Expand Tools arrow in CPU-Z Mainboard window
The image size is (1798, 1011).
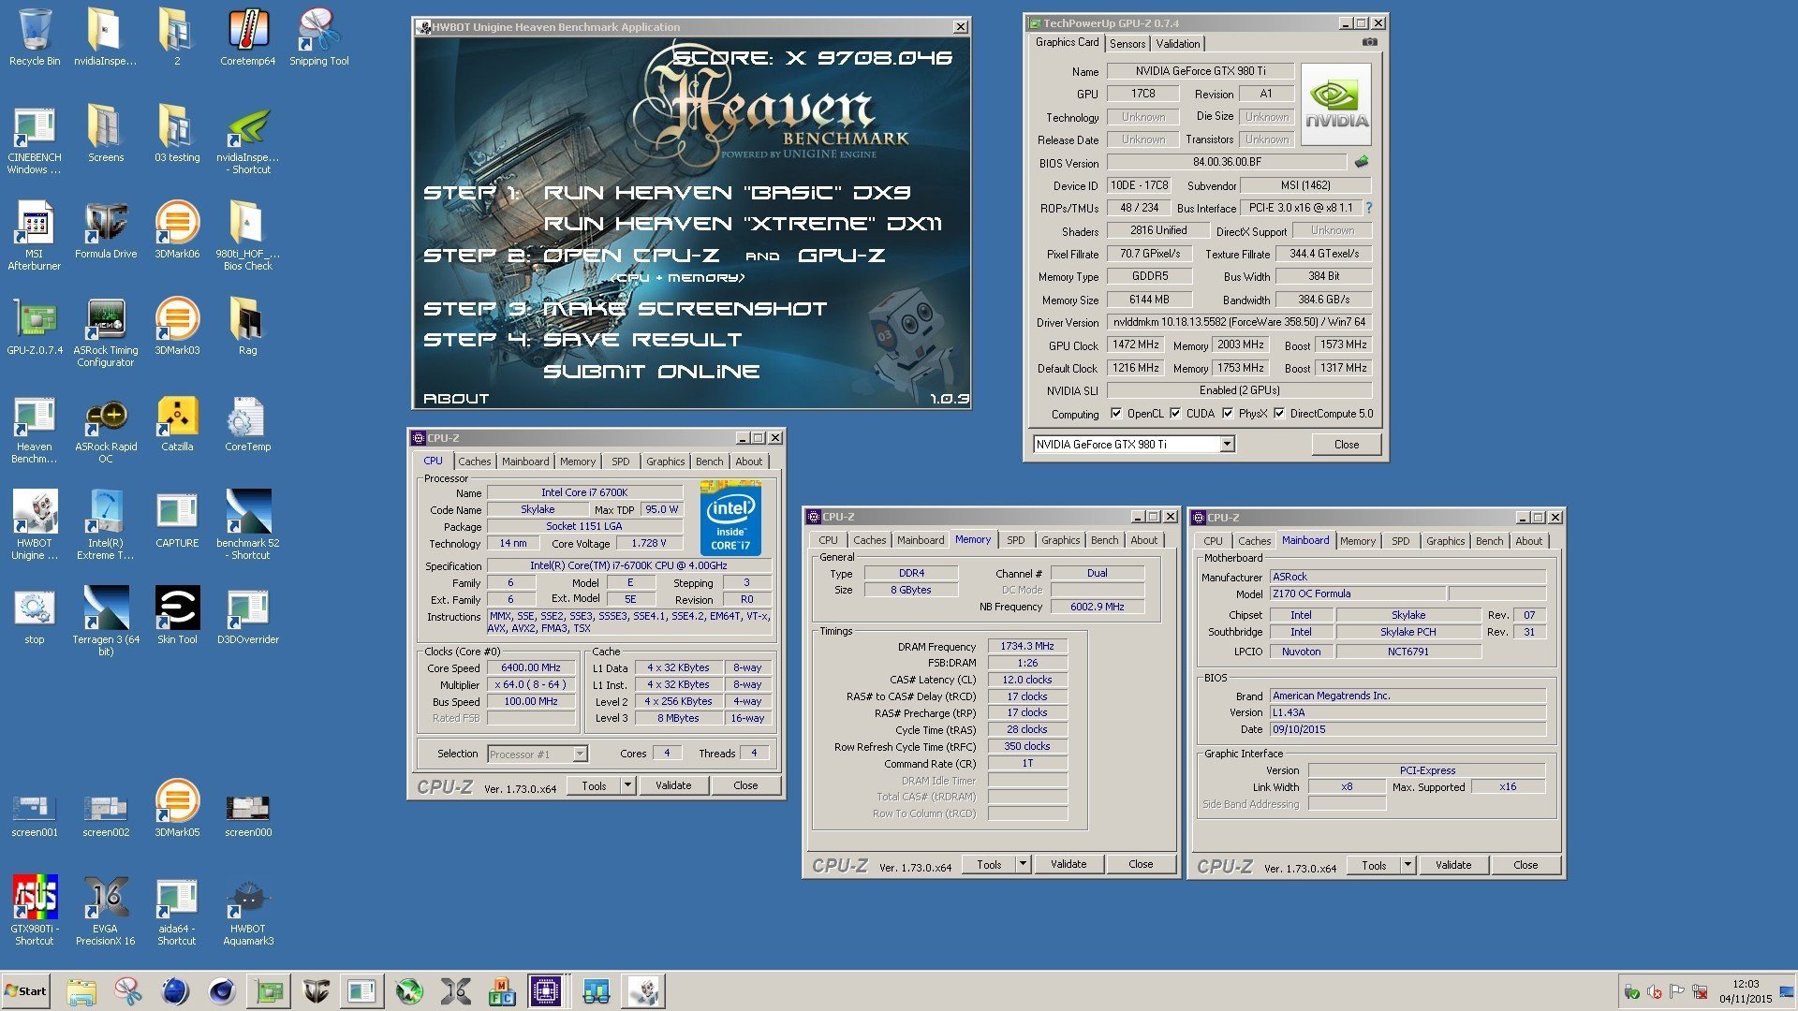(x=1407, y=865)
